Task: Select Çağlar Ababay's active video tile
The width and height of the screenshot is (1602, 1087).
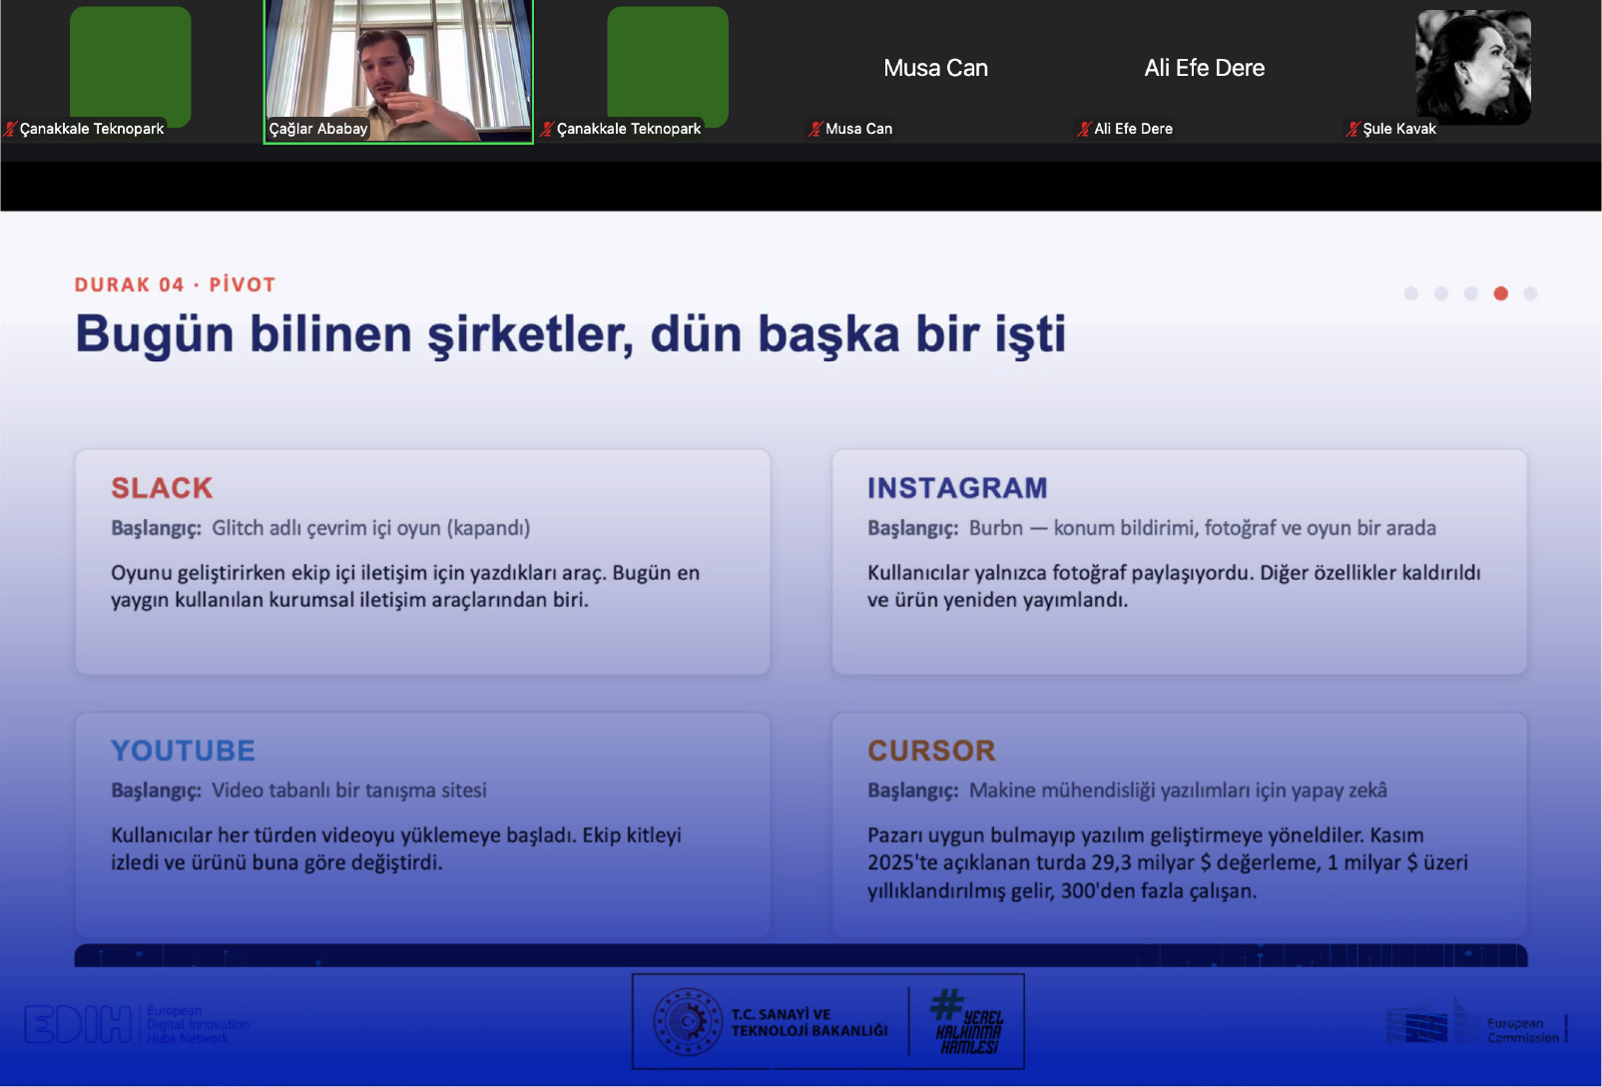Action: coord(398,71)
